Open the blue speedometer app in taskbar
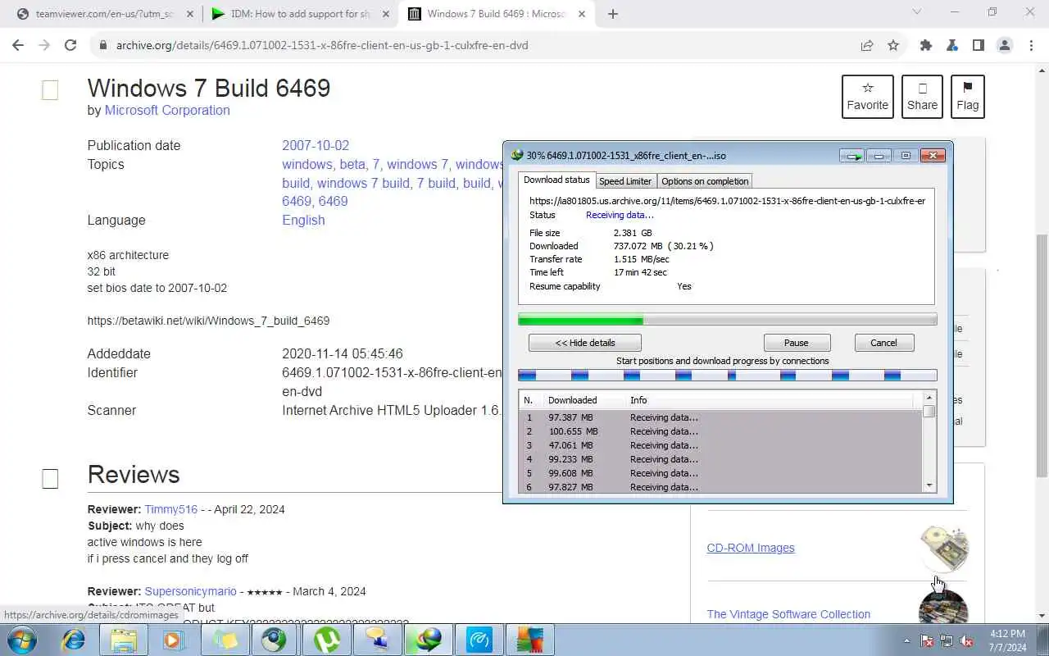This screenshot has height=656, width=1049. pos(479,640)
